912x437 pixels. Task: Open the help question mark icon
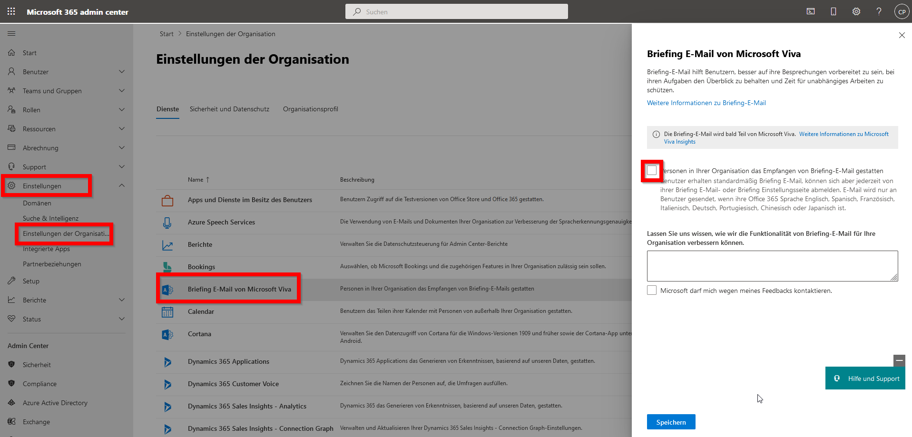coord(879,11)
